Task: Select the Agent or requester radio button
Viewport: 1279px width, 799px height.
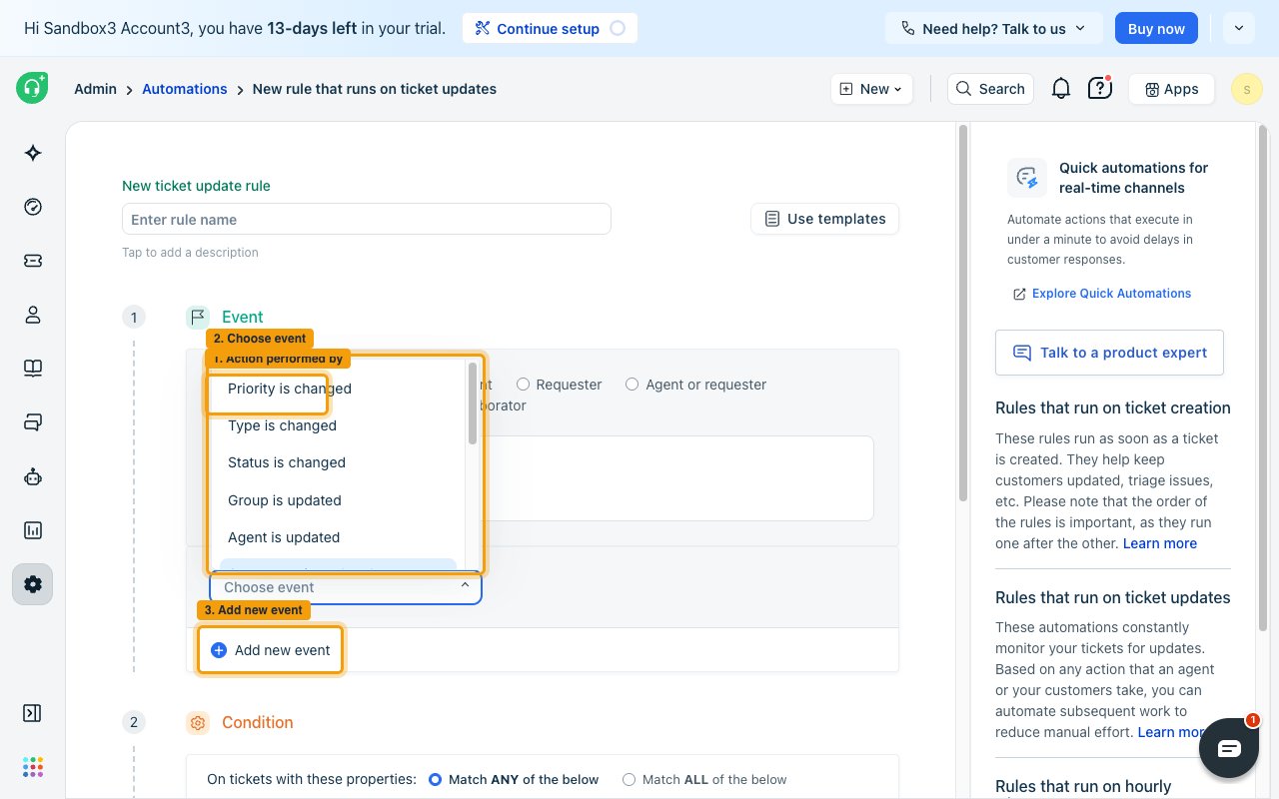Action: click(632, 385)
